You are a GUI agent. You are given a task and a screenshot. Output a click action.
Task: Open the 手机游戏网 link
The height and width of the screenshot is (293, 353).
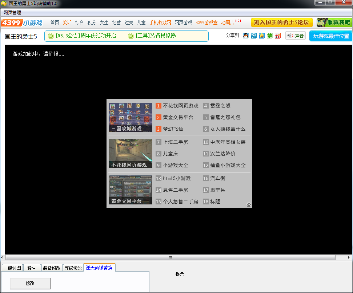tap(160, 23)
